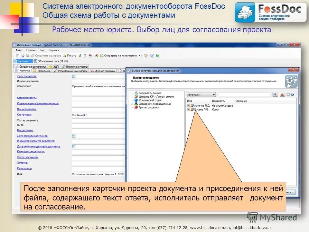Open the dropdown arrow beside Отправить на исполнение
309x232 pixels.
140,55
